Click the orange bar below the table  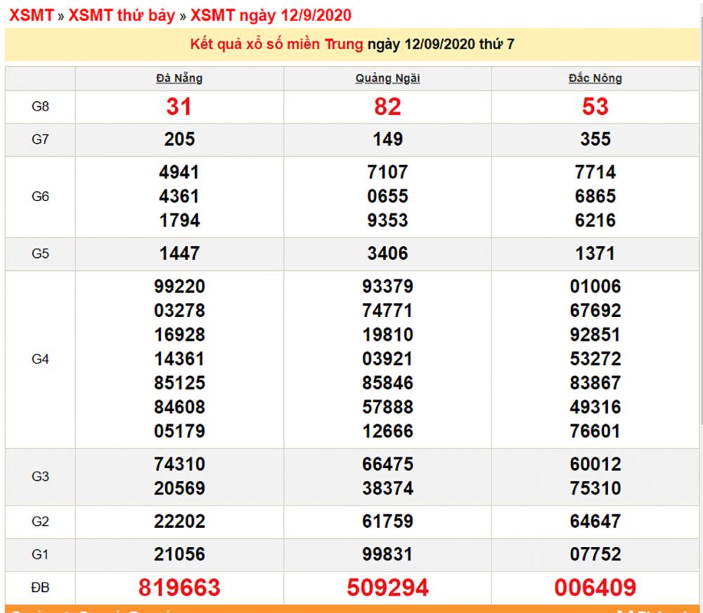[x=351, y=609]
